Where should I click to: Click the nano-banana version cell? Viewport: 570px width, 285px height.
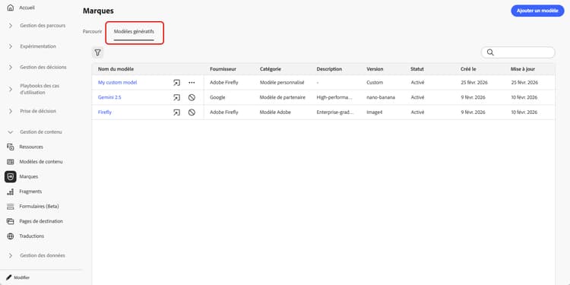(x=381, y=97)
